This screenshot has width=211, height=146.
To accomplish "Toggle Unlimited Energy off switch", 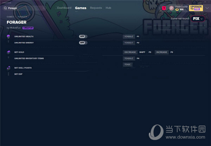I will pyautogui.click(x=83, y=43).
